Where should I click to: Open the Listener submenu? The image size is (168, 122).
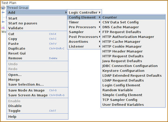tap(84, 46)
